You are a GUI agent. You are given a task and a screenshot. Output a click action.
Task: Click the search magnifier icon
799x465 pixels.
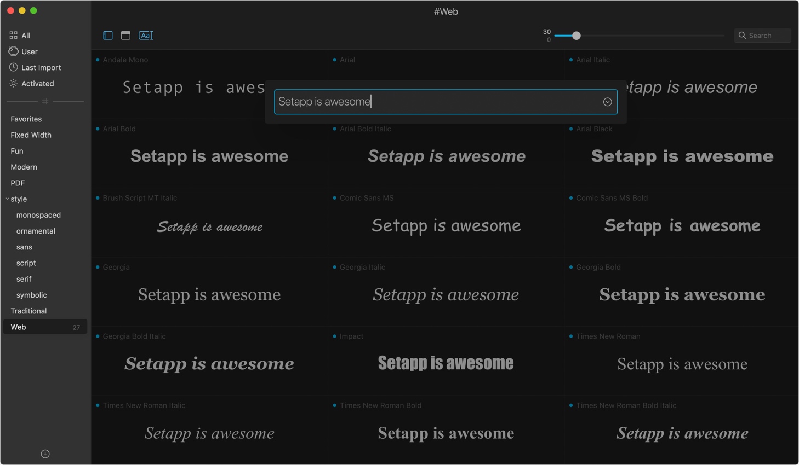coord(743,36)
